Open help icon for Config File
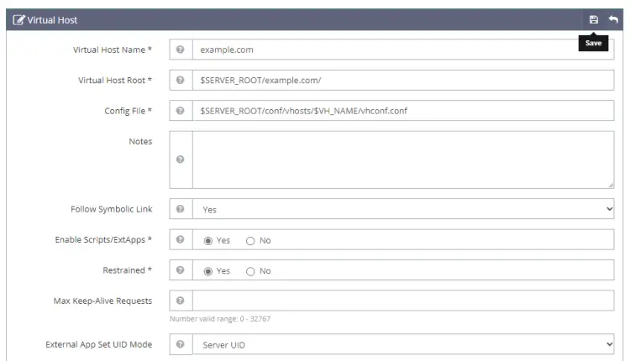This screenshot has width=630, height=361. [x=181, y=111]
